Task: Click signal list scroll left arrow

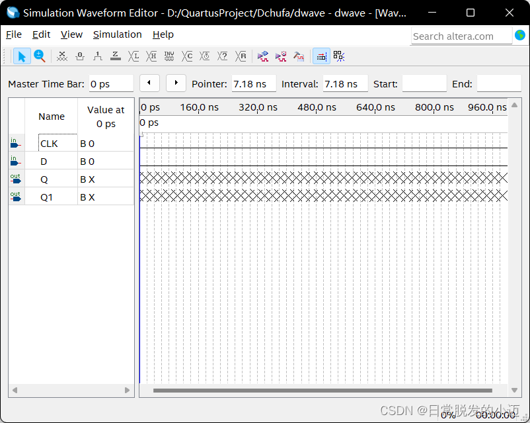Action: click(15, 390)
